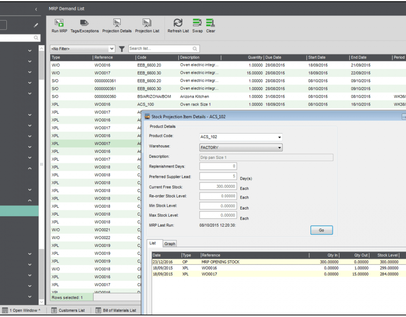Click the Max Stock Level field
This screenshot has height=317, width=406.
218,215
